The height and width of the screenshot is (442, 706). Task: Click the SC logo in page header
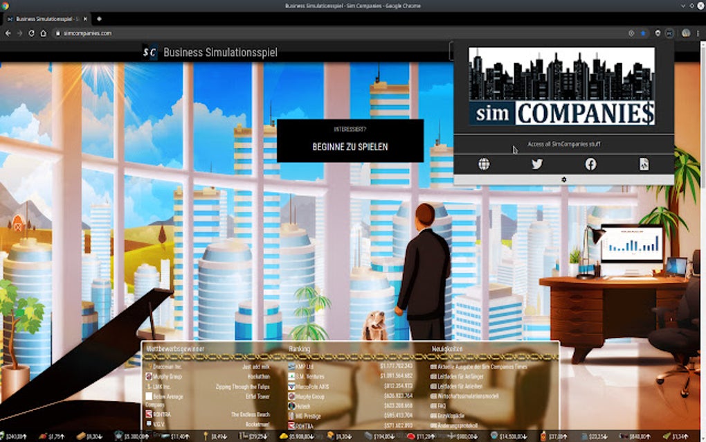coord(150,52)
